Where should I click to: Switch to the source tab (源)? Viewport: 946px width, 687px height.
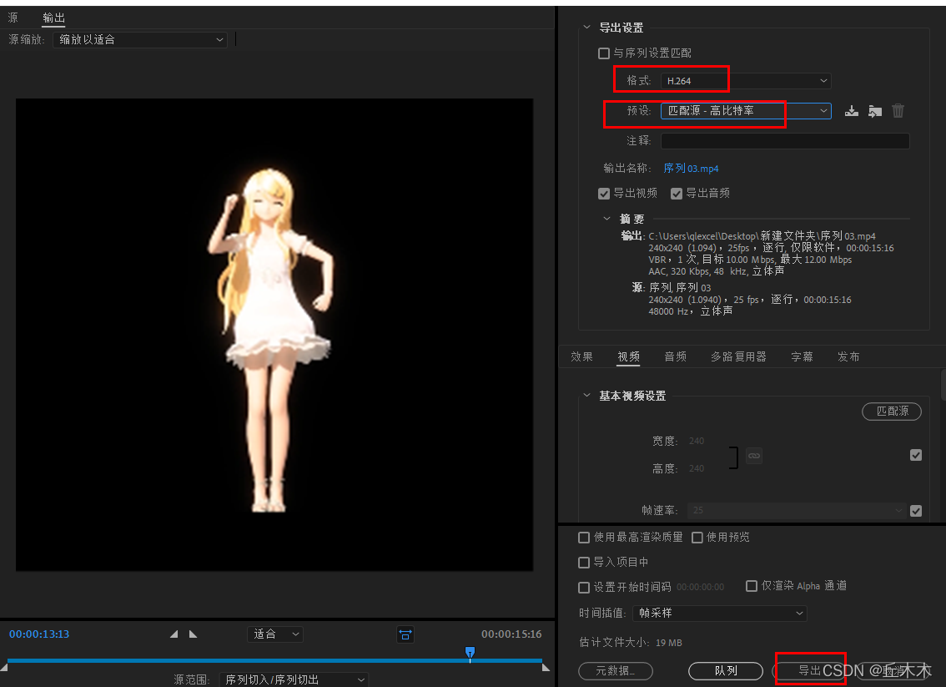13,18
